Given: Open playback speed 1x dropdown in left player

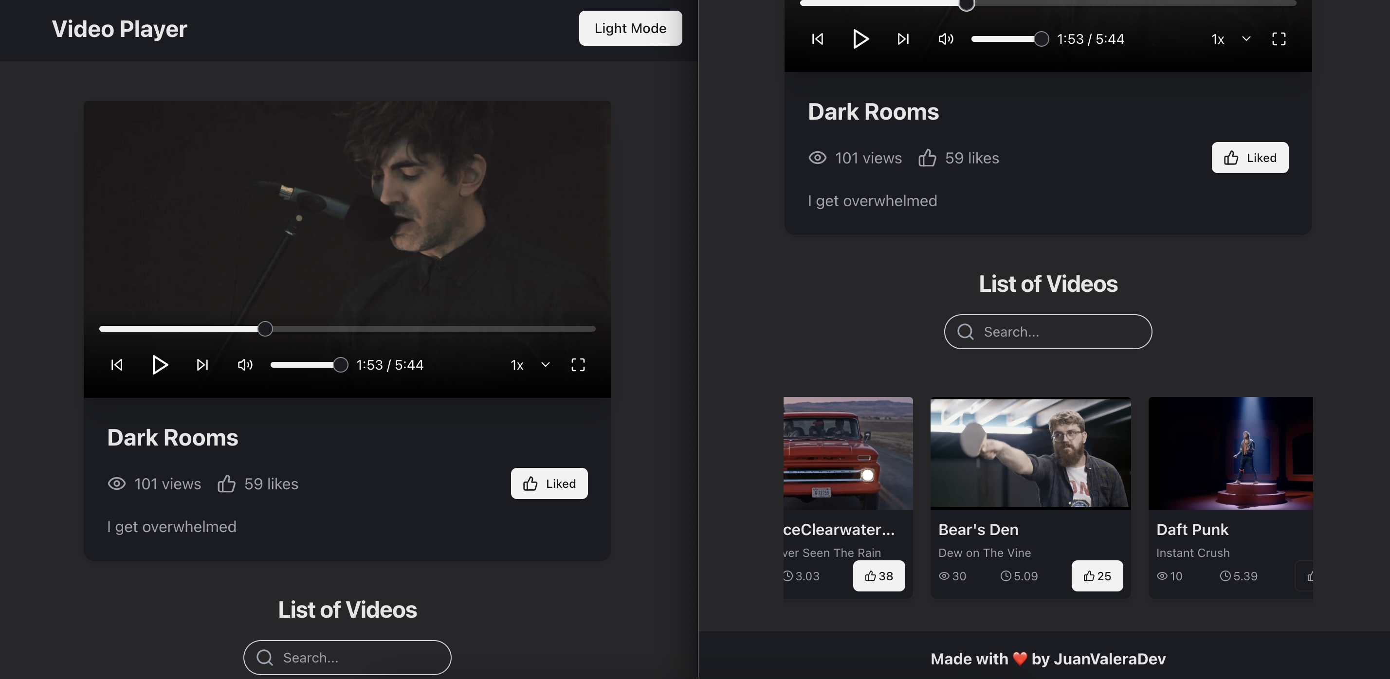Looking at the screenshot, I should click(x=530, y=365).
